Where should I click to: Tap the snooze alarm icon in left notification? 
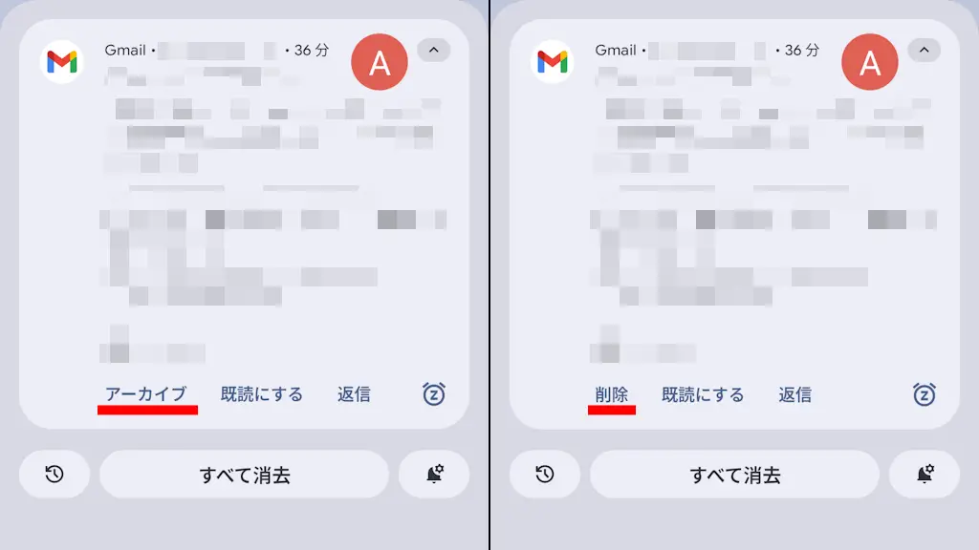click(433, 394)
